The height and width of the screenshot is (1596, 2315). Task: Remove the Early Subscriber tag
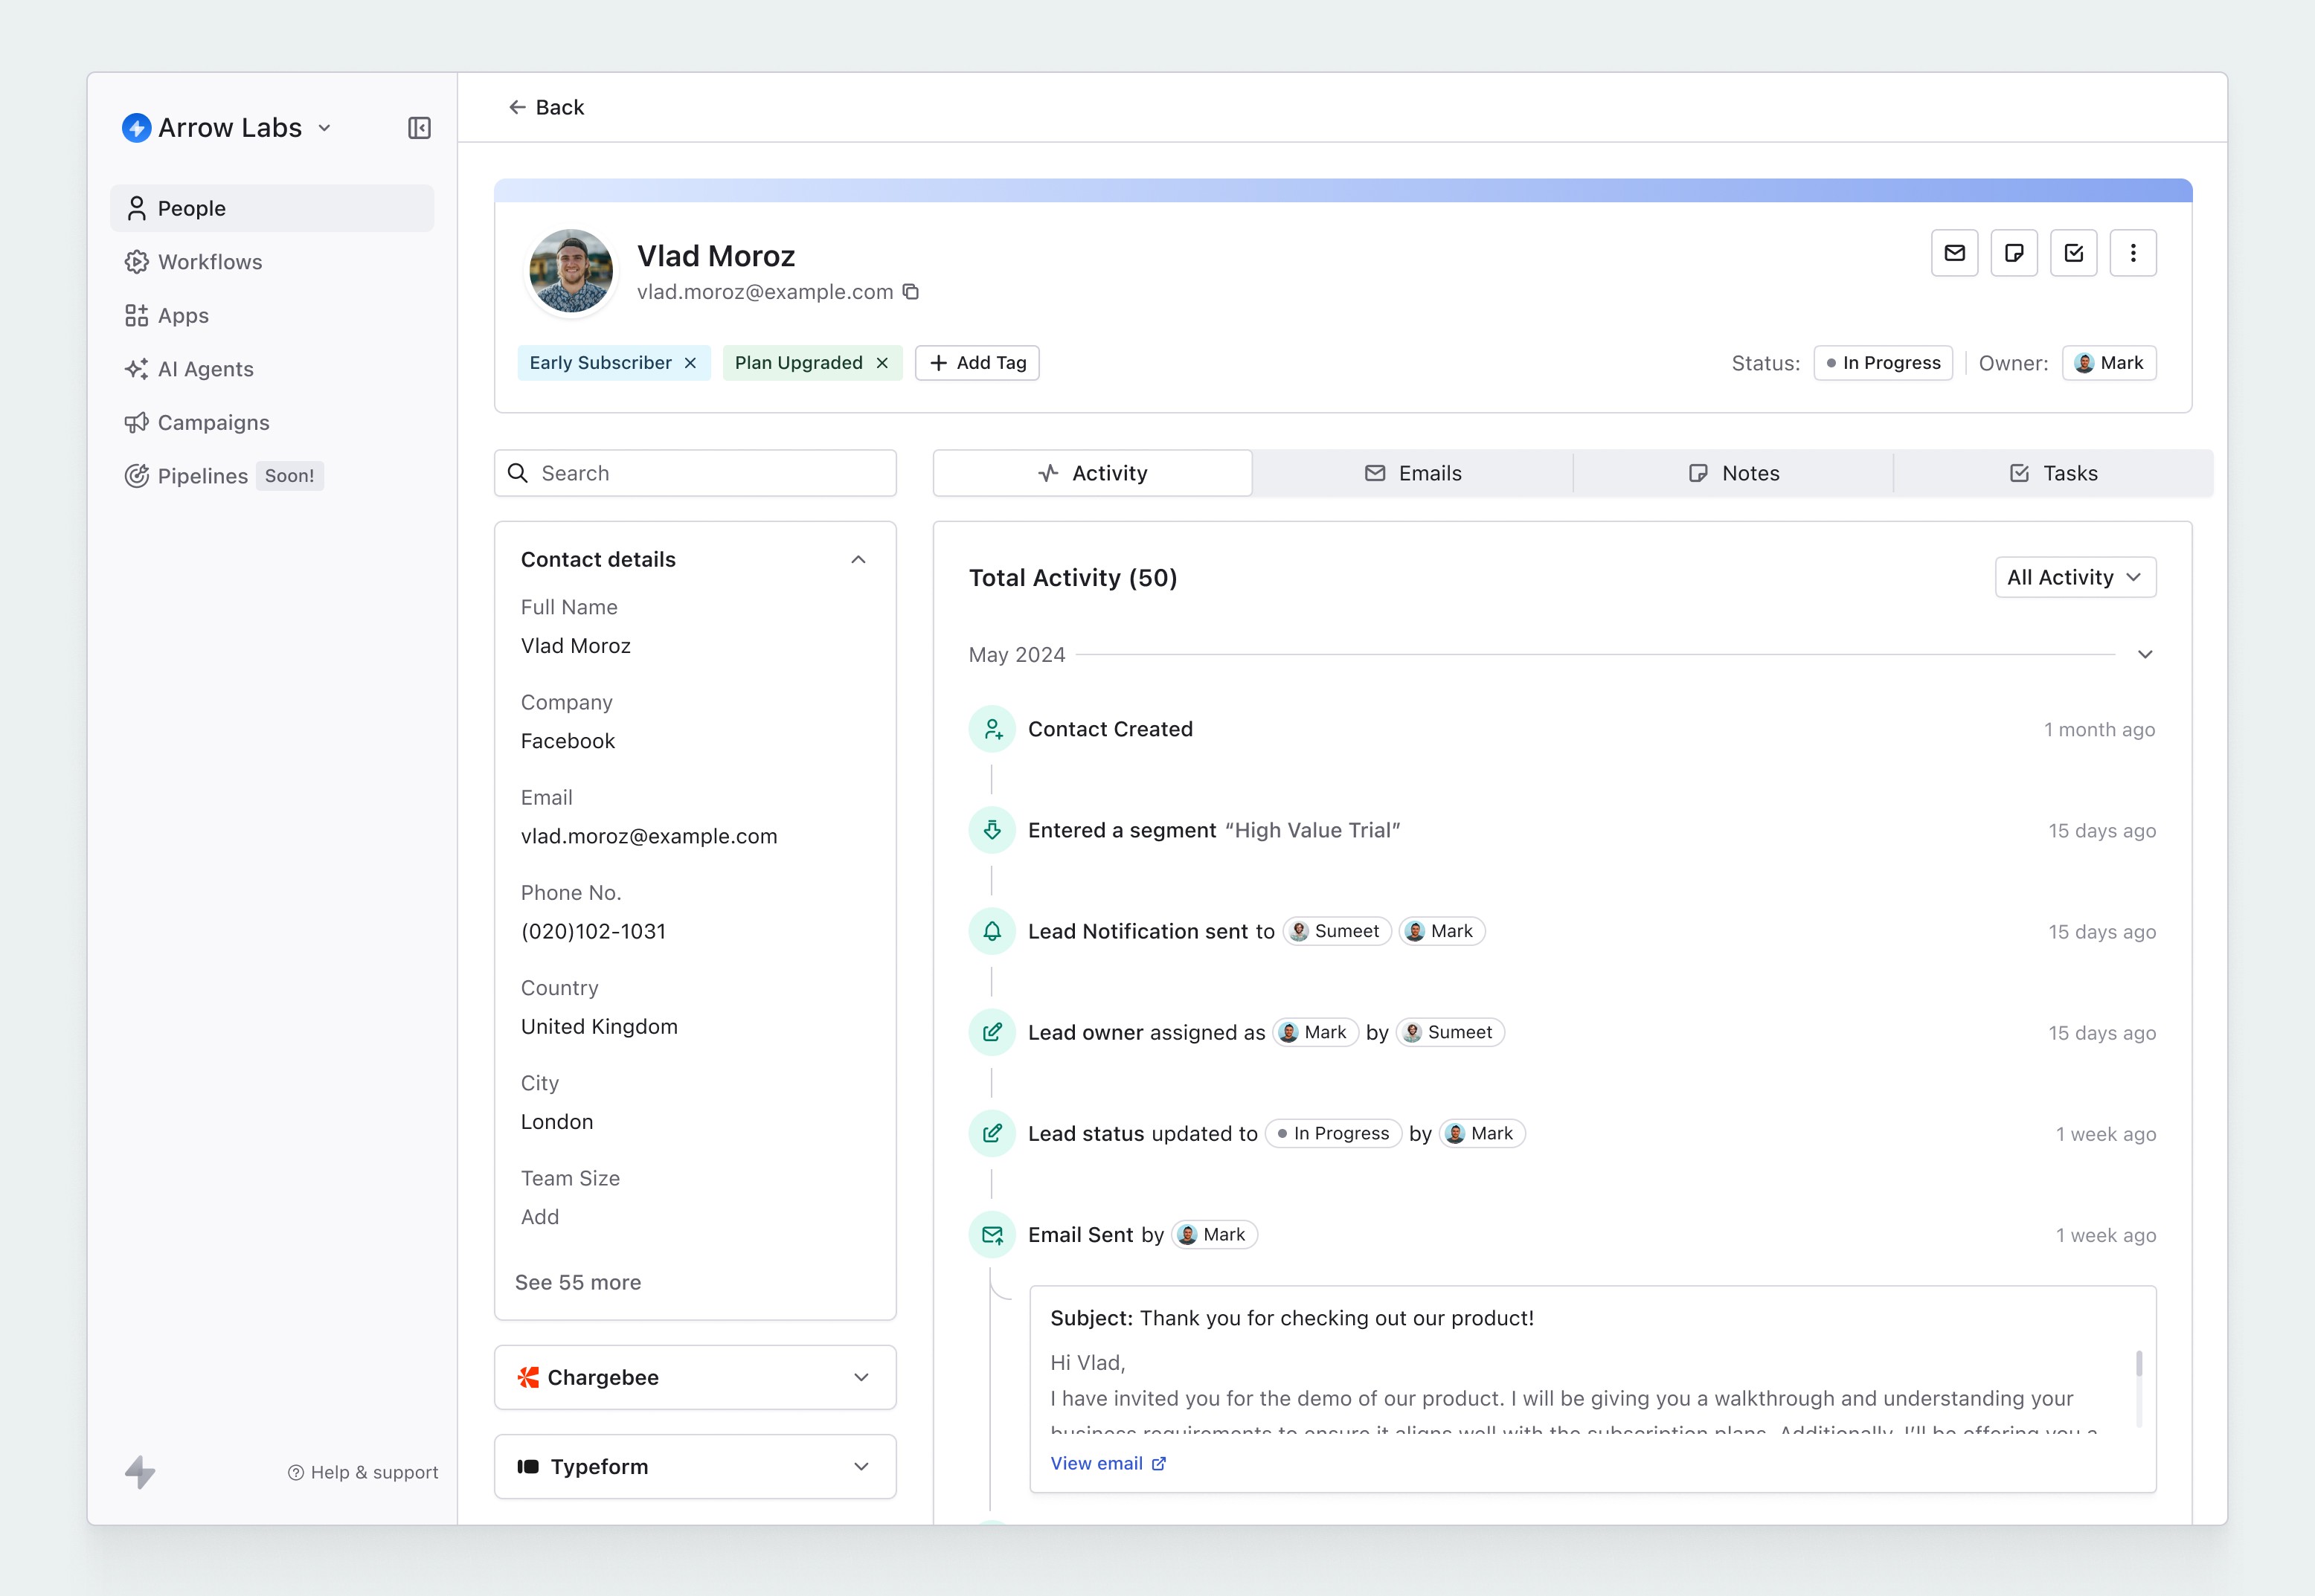[x=690, y=363]
